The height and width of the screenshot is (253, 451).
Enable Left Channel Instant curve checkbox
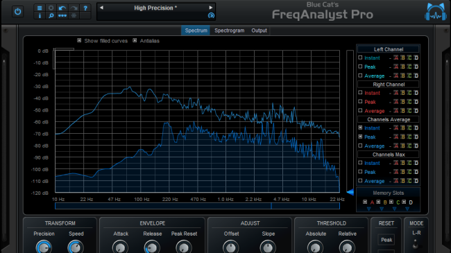360,58
